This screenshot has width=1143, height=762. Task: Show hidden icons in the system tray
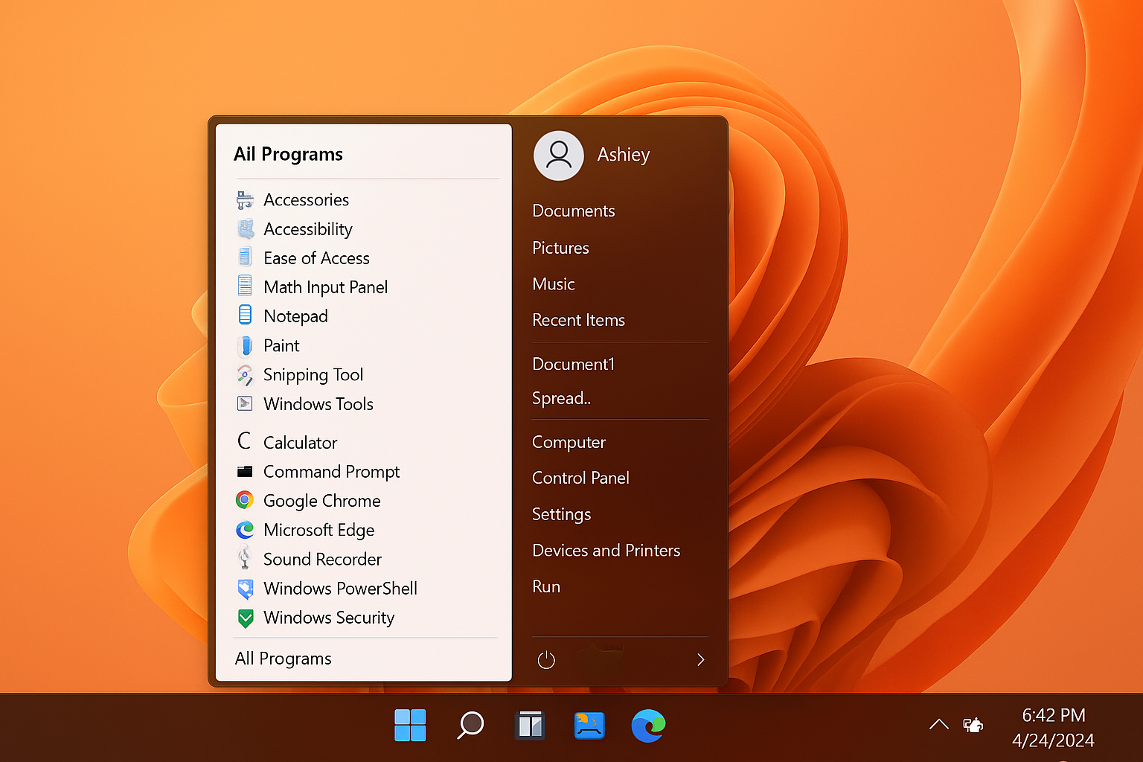click(938, 724)
